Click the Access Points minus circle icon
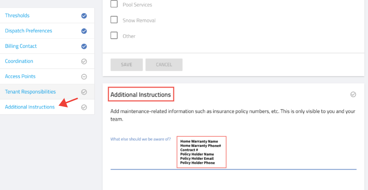Screen dimensions: 368x190 coord(84,76)
